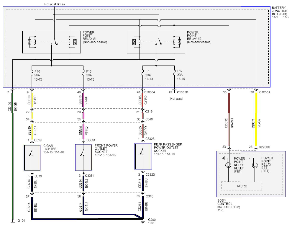Viewport: 292px width, 227px height.
Task: Click the C319 label next to pin 1
Action: [x=38, y=140]
